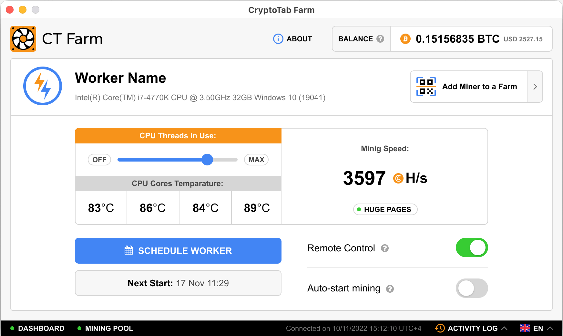Click the grey end of CPU threads slider
Screen dimensions: 563x336
pyautogui.click(x=225, y=160)
